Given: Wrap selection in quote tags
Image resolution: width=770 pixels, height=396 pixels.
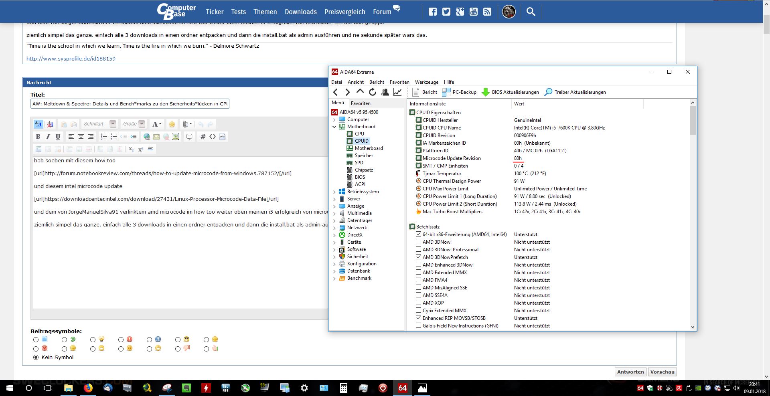Looking at the screenshot, I should click(189, 137).
